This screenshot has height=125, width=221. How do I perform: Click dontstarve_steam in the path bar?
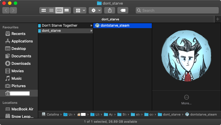[x=201, y=114]
